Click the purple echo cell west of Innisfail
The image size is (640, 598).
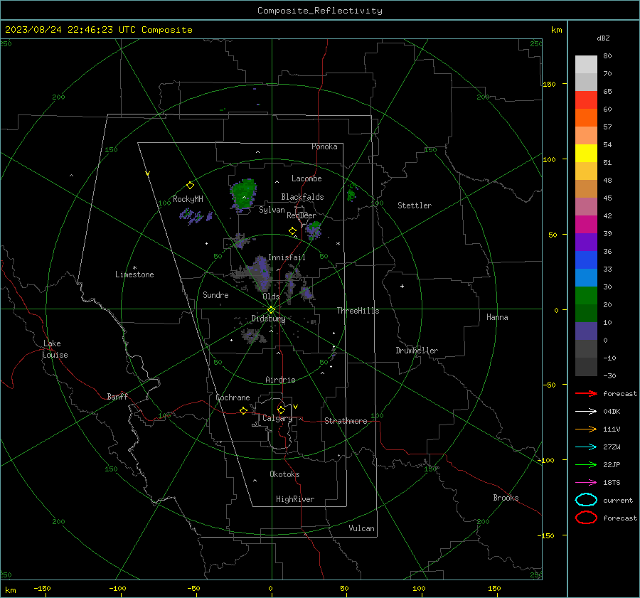point(261,272)
